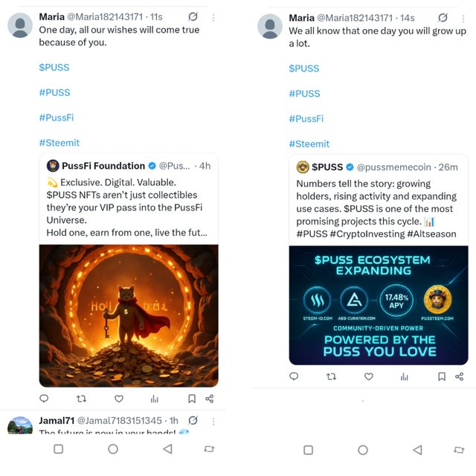476x476 pixels.
Task: Share the right Maria tweet
Action: point(460,377)
